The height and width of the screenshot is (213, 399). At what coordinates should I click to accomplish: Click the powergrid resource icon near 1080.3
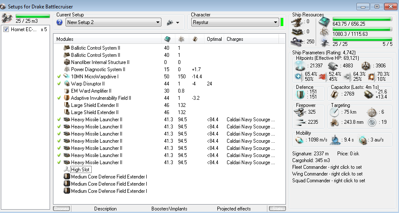[x=325, y=32]
